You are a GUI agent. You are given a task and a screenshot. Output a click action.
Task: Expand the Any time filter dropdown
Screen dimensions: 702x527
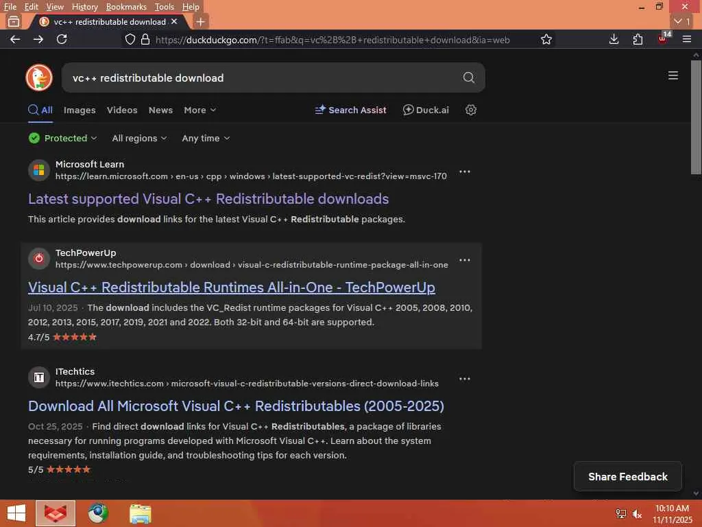[x=206, y=138]
